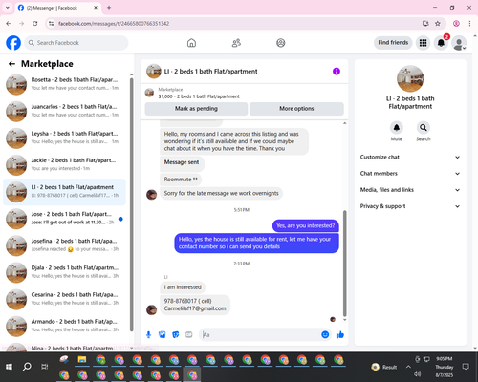Open File Explorer from taskbar
The image size is (478, 382).
tap(82, 360)
